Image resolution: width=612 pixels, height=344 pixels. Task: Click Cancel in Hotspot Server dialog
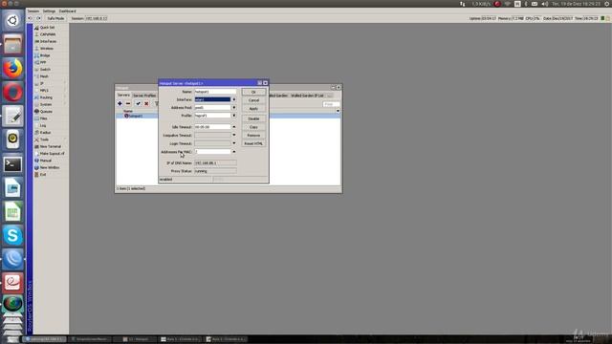pyautogui.click(x=253, y=100)
